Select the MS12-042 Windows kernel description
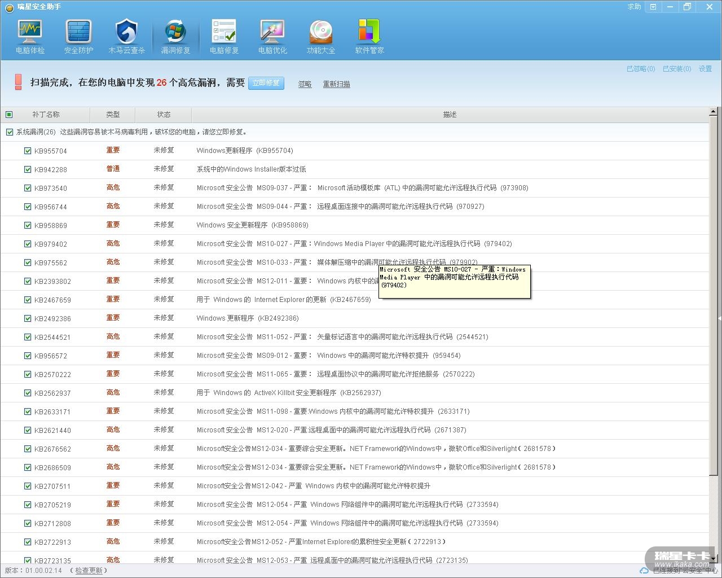The image size is (722, 578). 313,486
